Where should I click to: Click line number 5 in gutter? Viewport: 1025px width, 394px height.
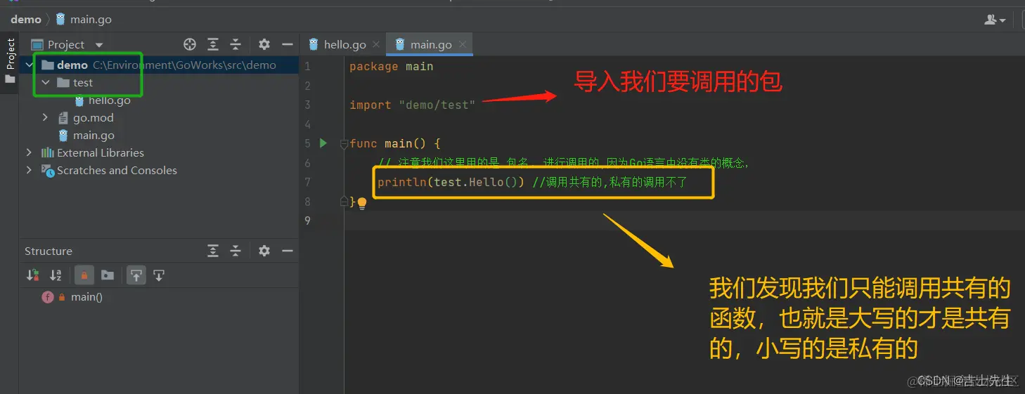point(307,144)
